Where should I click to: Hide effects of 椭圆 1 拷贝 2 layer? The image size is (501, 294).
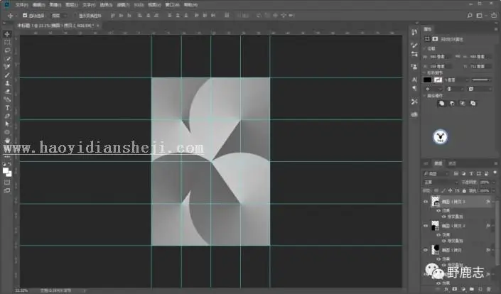[438, 234]
